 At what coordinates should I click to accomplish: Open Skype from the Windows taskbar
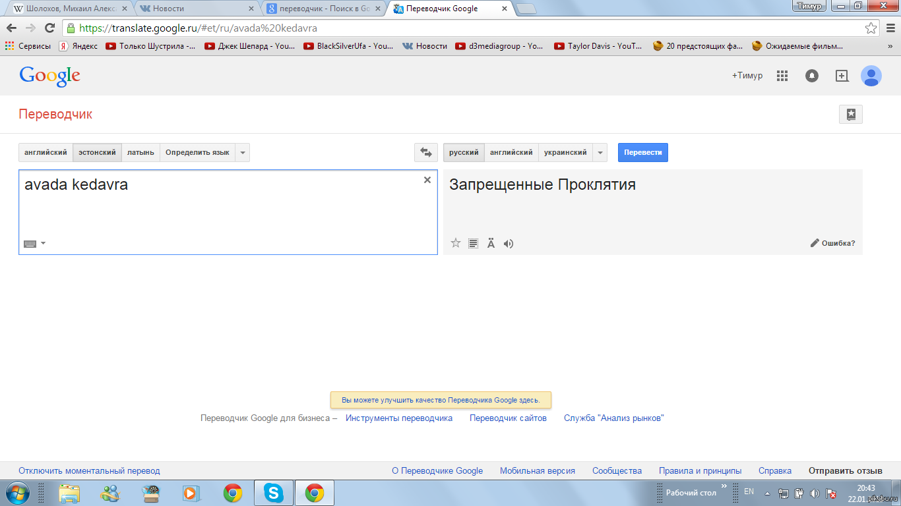click(273, 493)
